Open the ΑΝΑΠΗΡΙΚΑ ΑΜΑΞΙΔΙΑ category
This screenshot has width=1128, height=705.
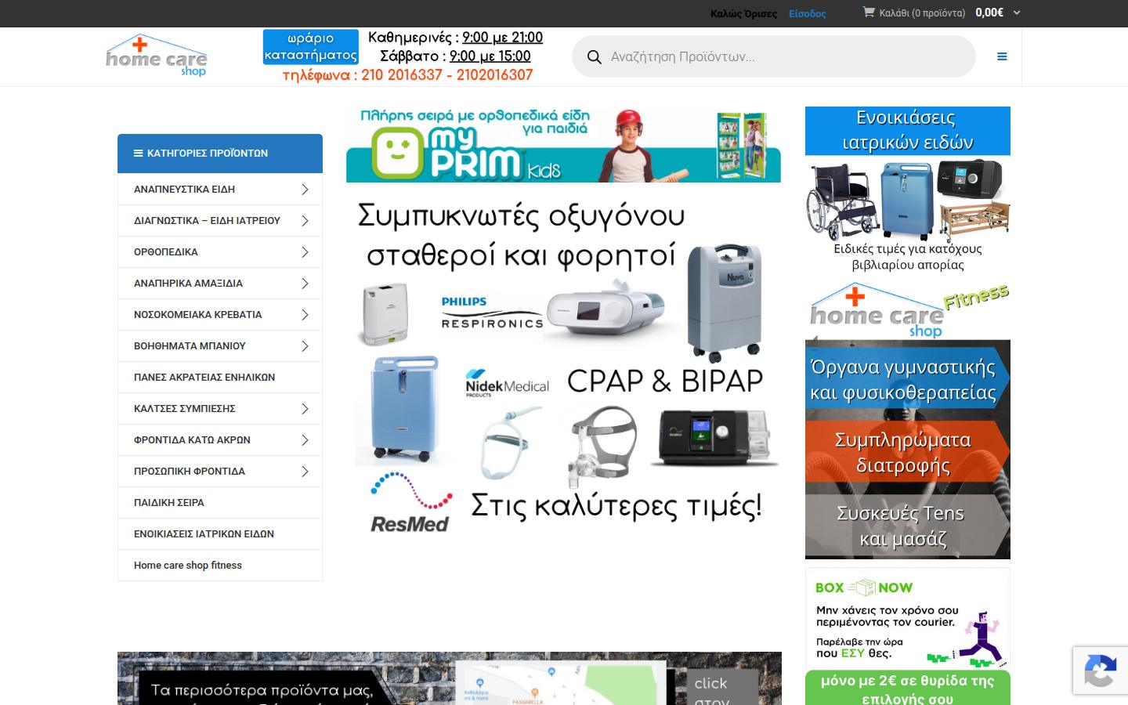click(188, 284)
